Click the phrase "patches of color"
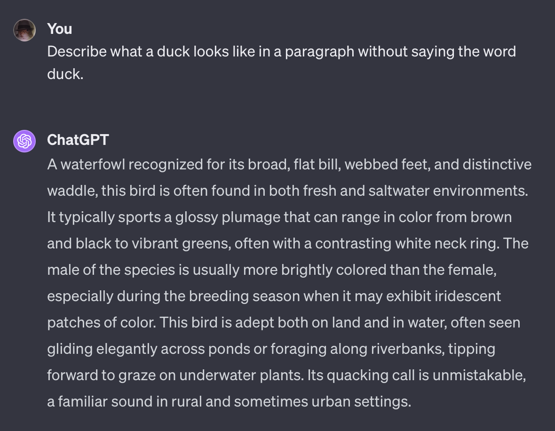The image size is (555, 431). point(101,323)
